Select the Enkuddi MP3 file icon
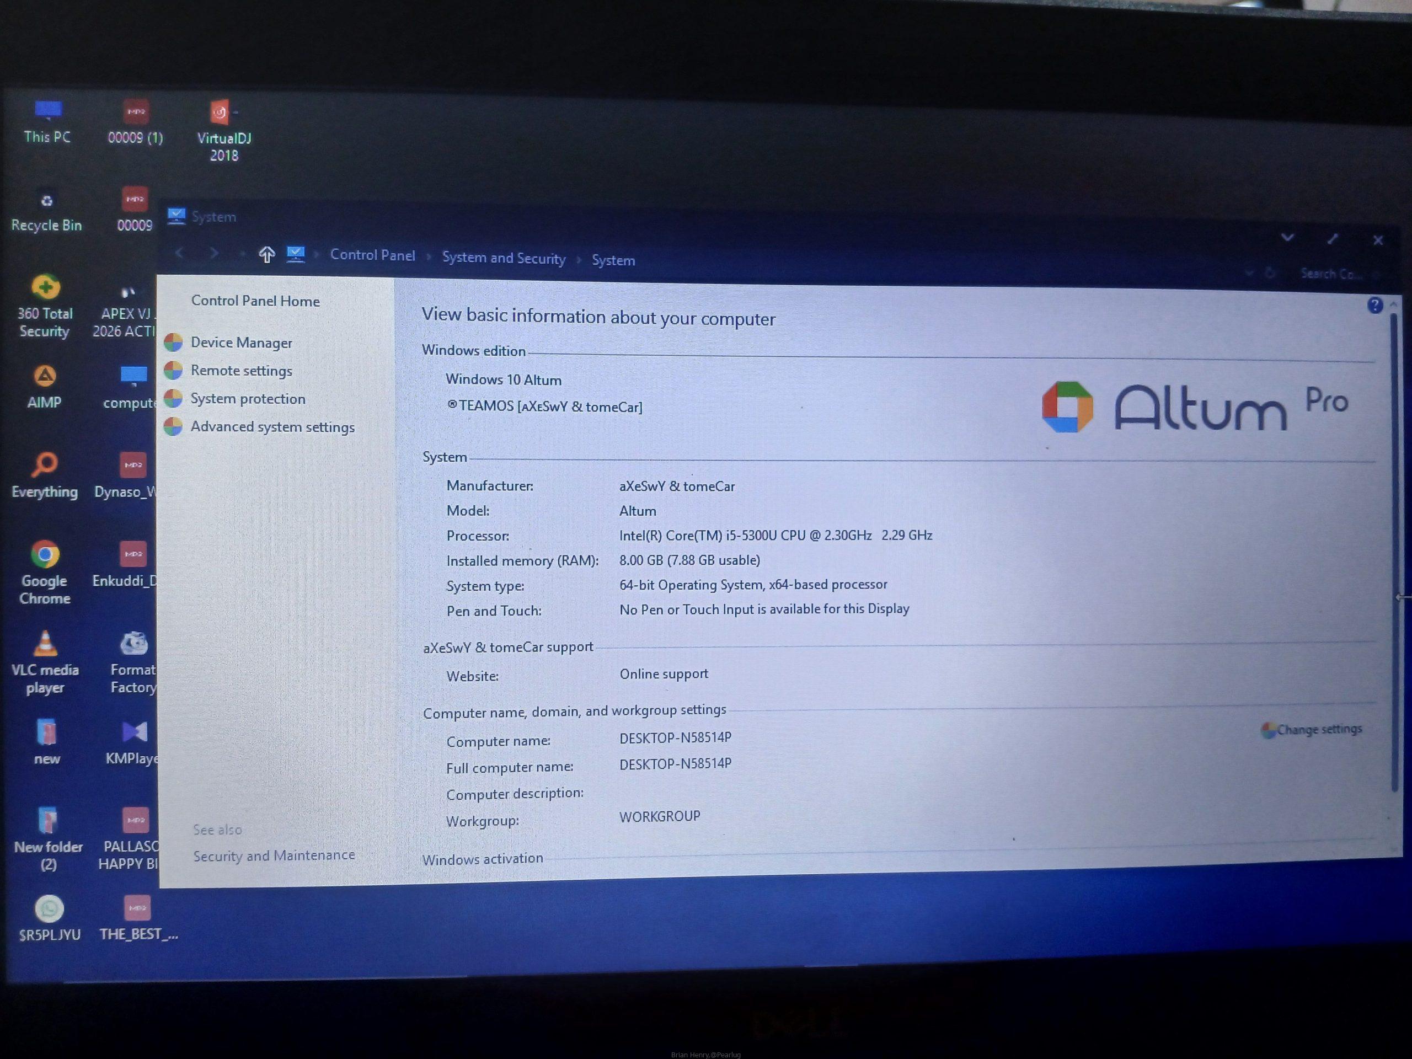 (125, 564)
